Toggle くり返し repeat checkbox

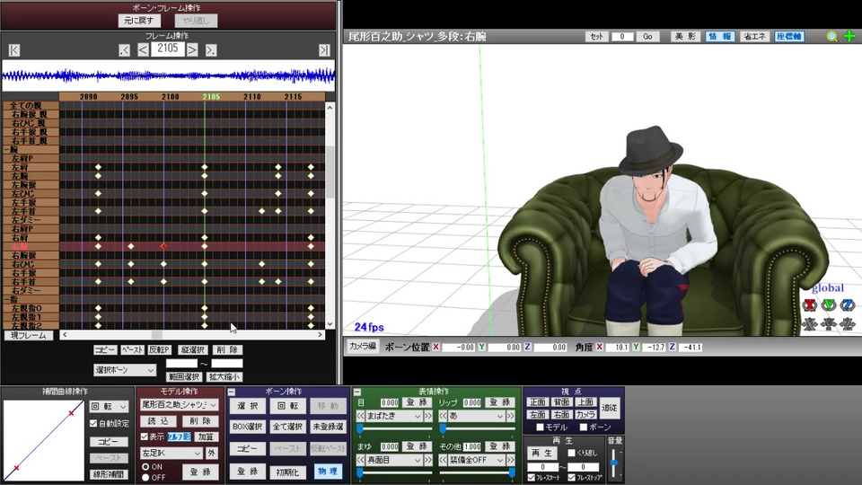tap(572, 453)
